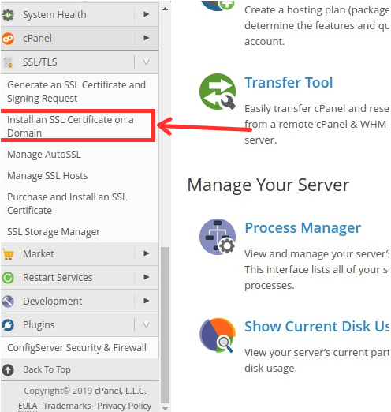Open the cPanel menu section
Image resolution: width=391 pixels, height=412 pixels.
click(80, 39)
